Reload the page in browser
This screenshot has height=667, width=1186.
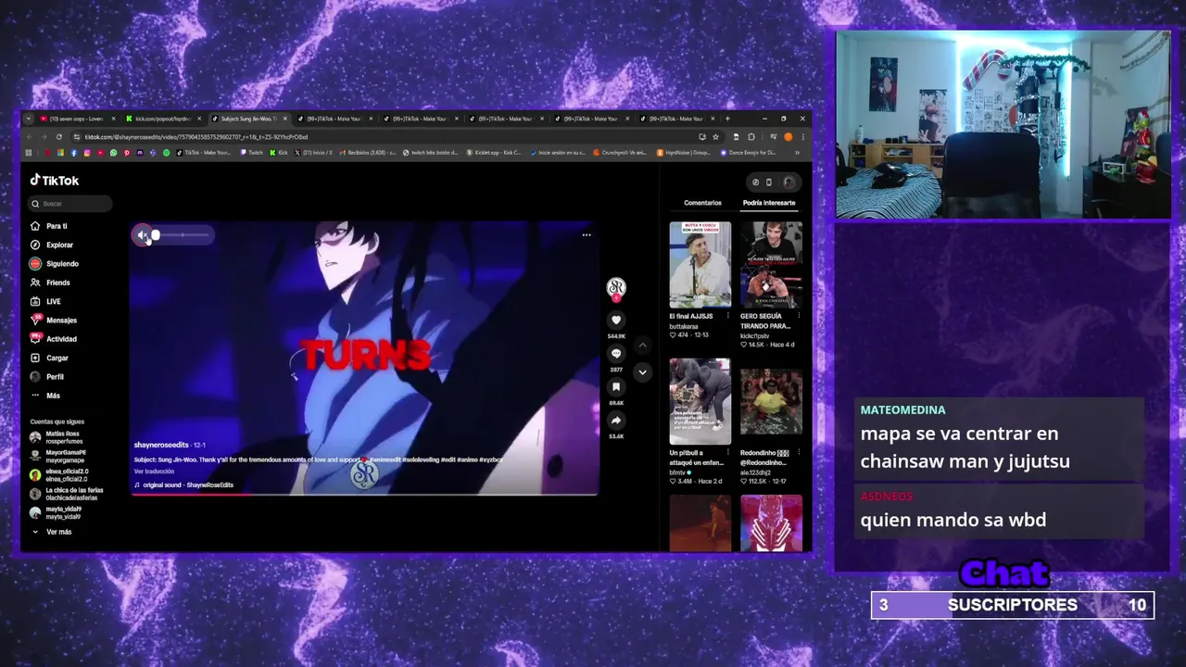(x=59, y=137)
